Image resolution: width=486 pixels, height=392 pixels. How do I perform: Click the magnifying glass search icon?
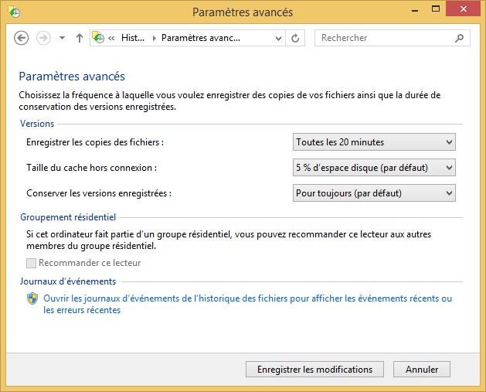(460, 38)
